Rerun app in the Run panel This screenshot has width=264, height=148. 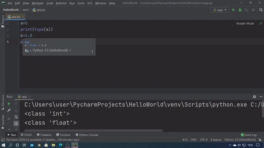9,104
